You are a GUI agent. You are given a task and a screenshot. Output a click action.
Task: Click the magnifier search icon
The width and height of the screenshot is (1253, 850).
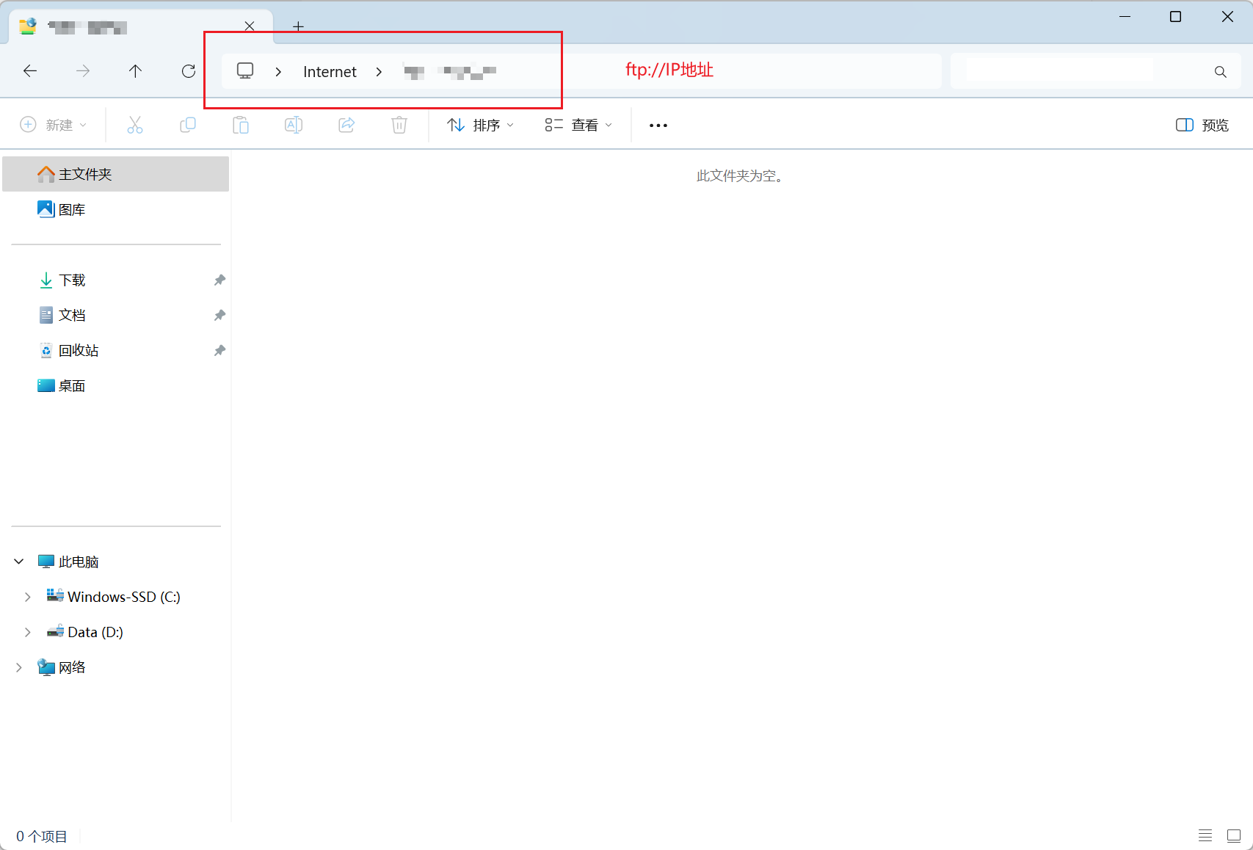[1220, 72]
